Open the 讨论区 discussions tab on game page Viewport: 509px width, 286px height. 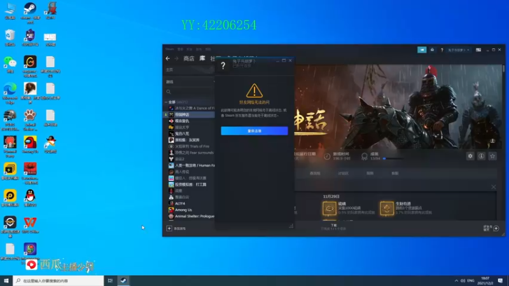click(x=343, y=173)
